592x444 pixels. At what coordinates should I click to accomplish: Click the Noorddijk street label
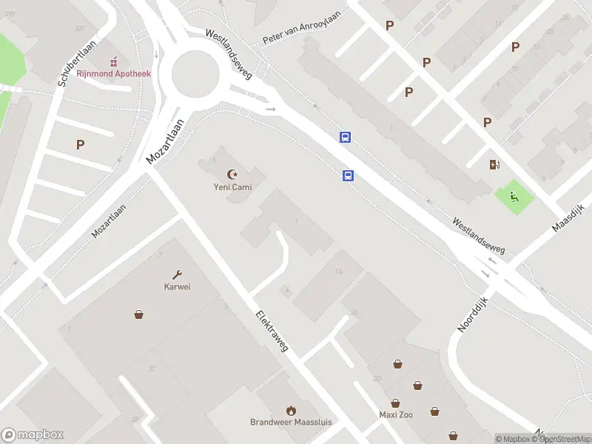pyautogui.click(x=473, y=315)
